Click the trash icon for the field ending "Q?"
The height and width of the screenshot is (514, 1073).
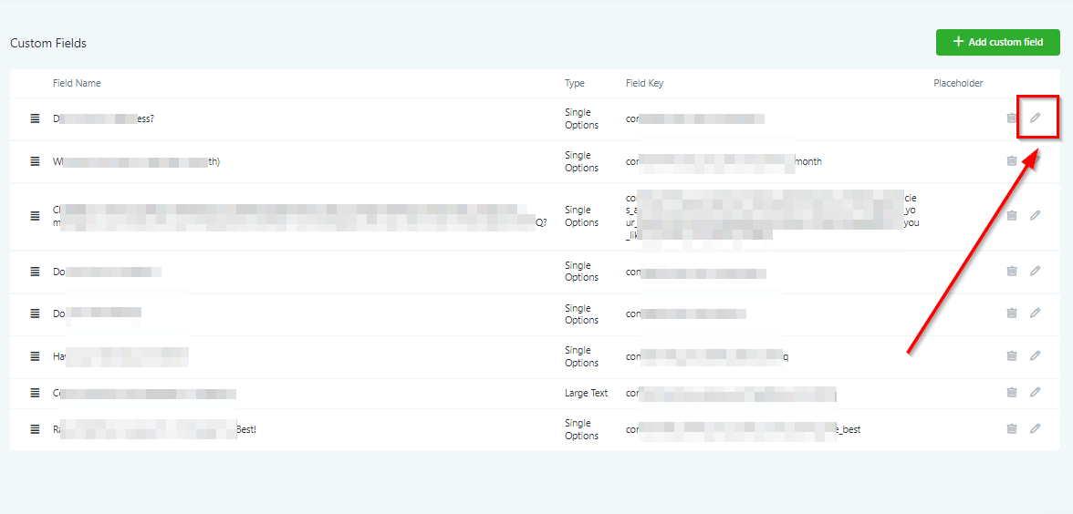click(x=1011, y=215)
